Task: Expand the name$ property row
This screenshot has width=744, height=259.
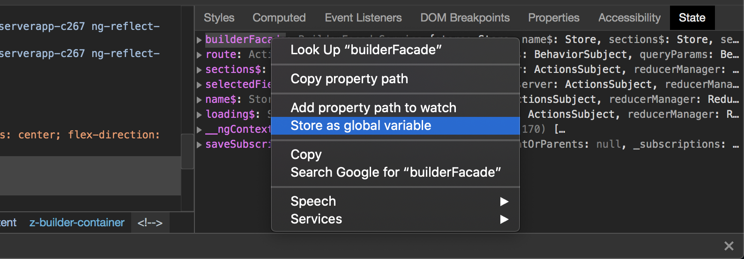Action: (199, 100)
